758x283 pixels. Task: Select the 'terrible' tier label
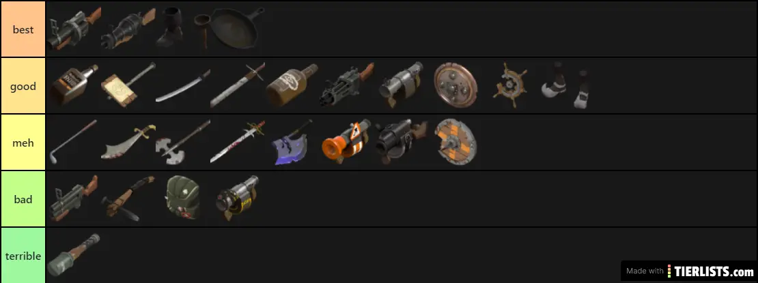click(x=23, y=256)
